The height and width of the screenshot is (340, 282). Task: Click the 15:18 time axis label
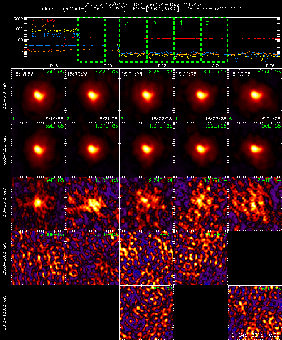tap(53, 65)
